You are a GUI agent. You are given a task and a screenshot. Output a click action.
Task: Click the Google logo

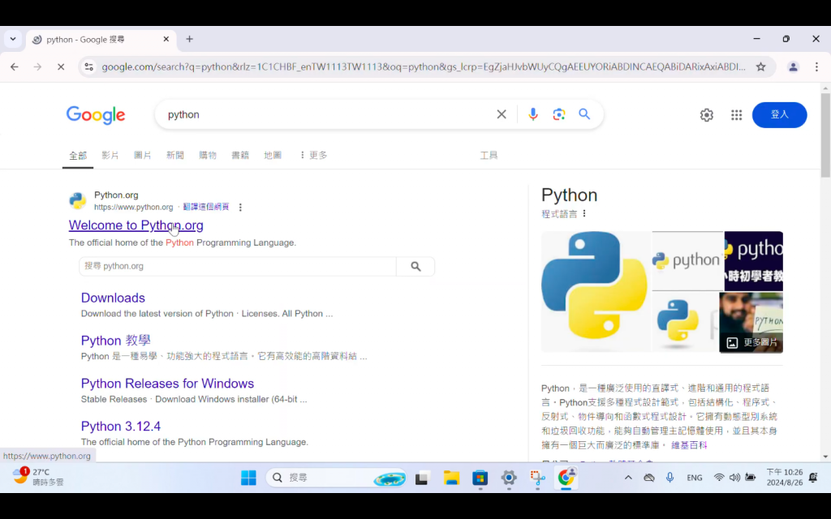96,115
